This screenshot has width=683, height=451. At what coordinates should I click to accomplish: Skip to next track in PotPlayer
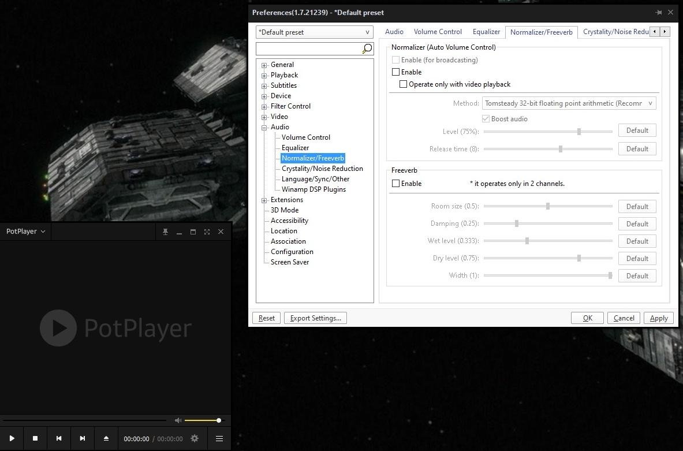(x=83, y=438)
